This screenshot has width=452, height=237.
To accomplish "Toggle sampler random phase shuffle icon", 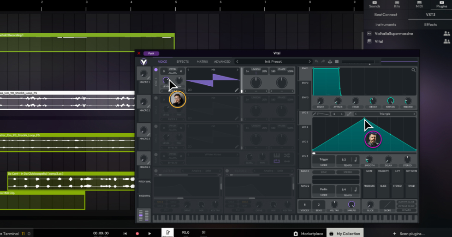I will pyautogui.click(x=287, y=156).
